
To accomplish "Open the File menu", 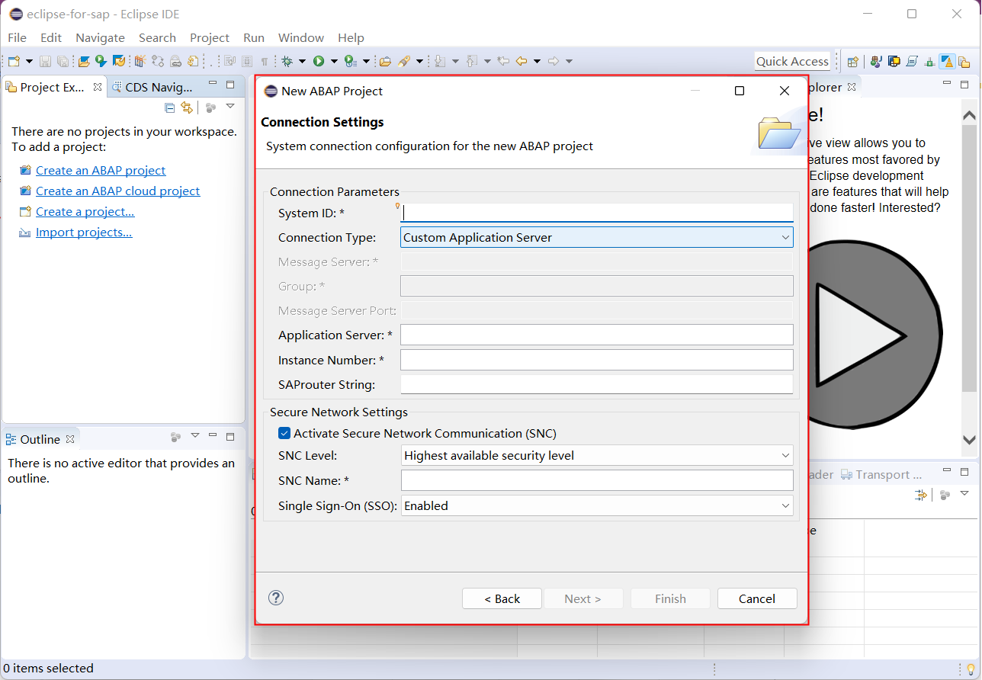I will (x=17, y=37).
